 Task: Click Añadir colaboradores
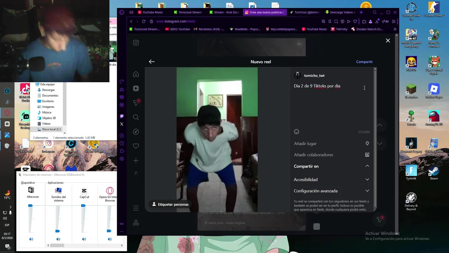331,155
